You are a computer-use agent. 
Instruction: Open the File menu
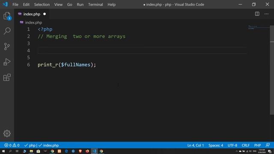tap(15, 5)
